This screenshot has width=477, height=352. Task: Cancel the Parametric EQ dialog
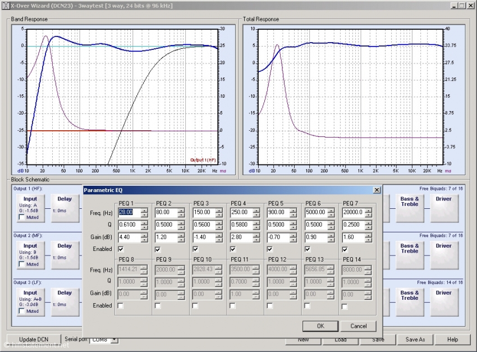(359, 326)
